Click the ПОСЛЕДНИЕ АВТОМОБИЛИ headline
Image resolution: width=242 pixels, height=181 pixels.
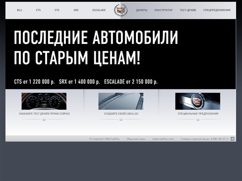(x=96, y=38)
